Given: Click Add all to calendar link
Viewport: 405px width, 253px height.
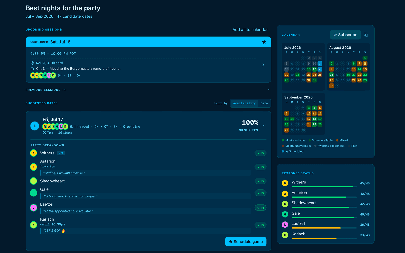Looking at the screenshot, I should (250, 30).
